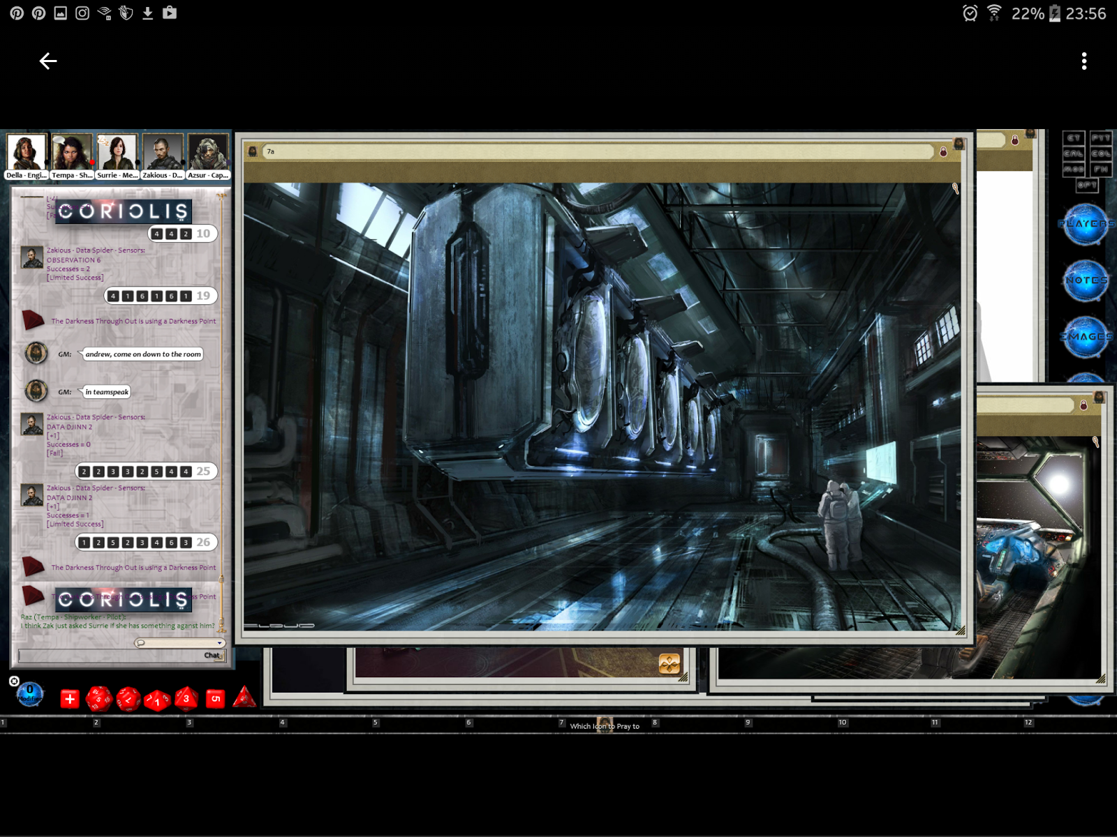Click the portrait icon on cockpit image window

point(1100,397)
